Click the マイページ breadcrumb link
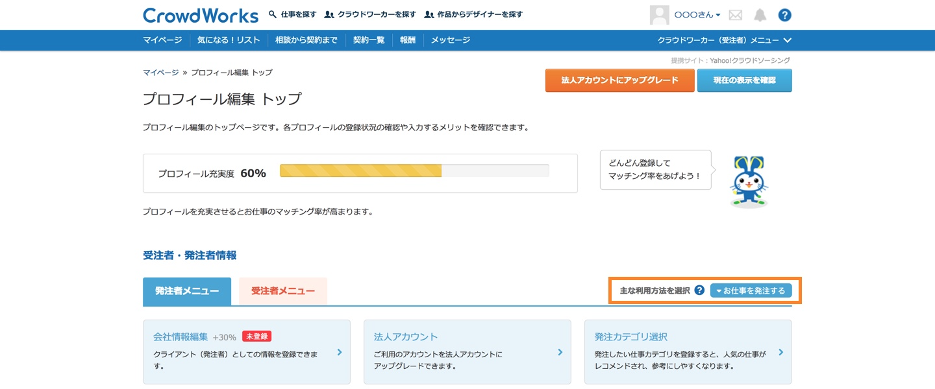The width and height of the screenshot is (935, 389). coord(160,73)
